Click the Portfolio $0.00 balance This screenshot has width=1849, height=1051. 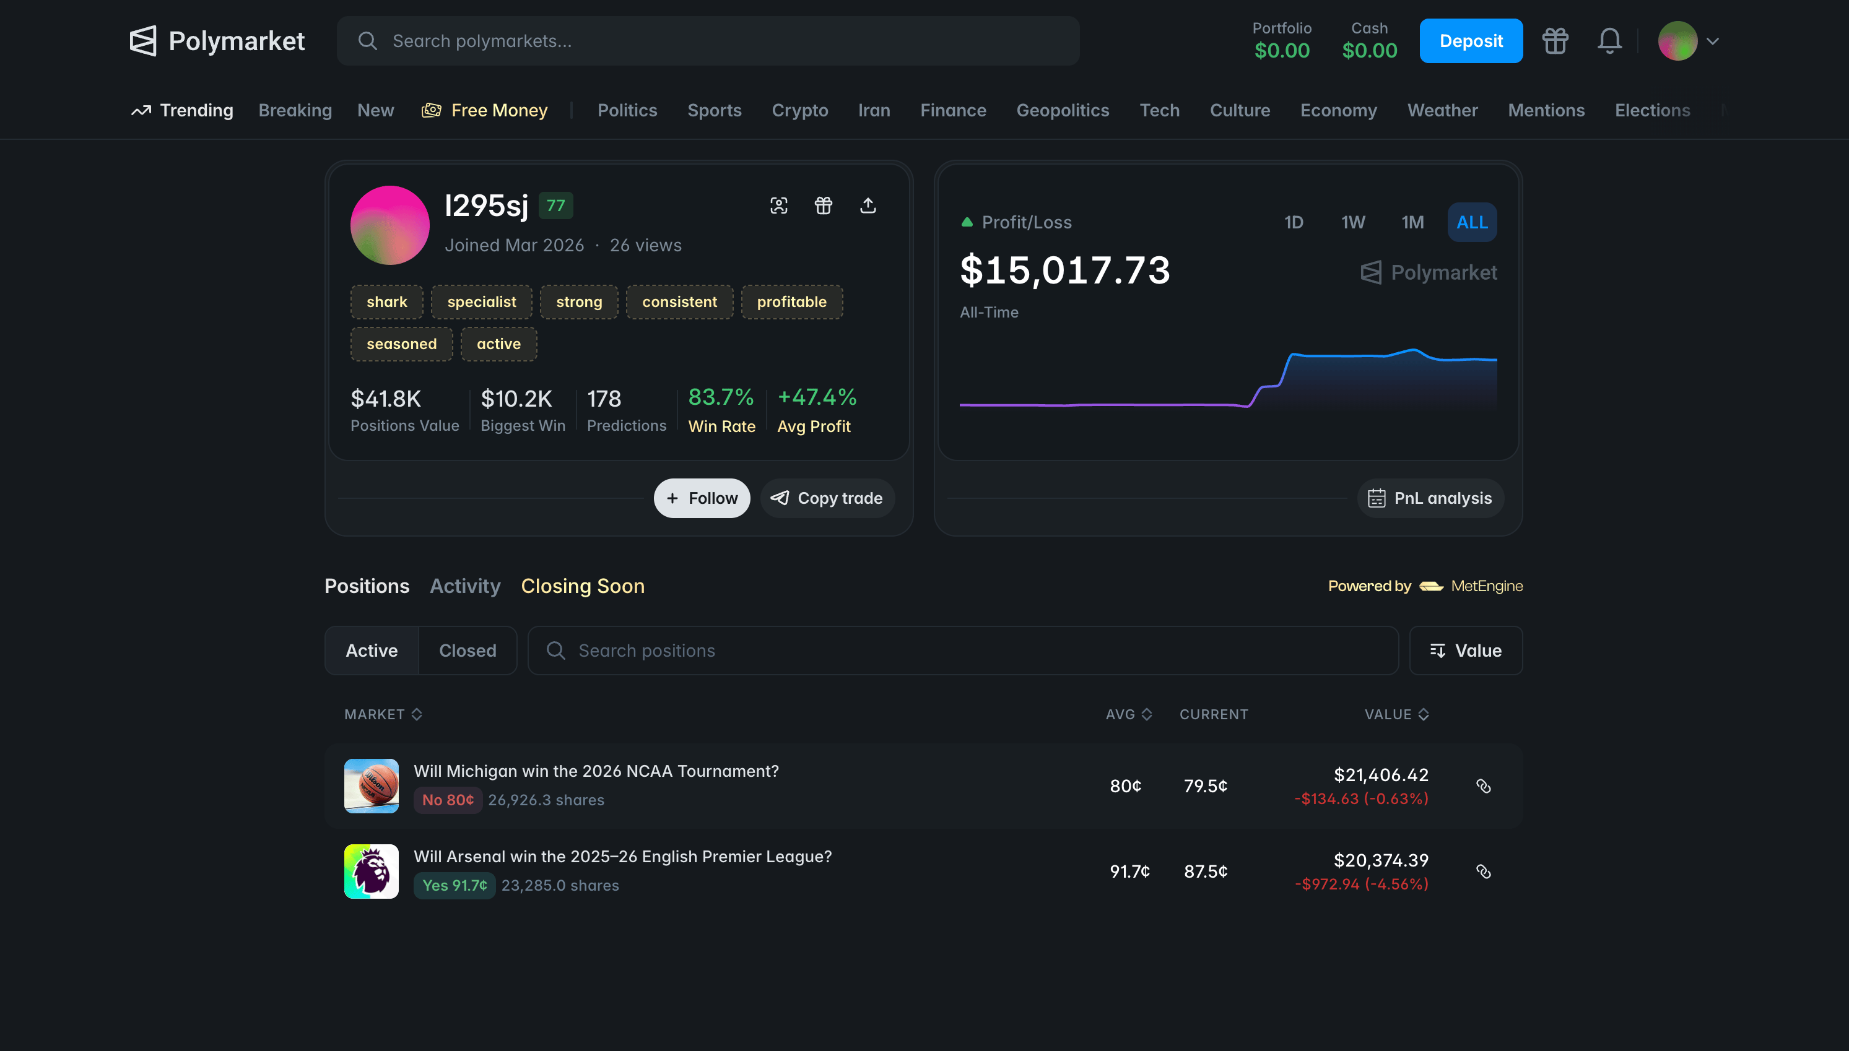pos(1282,41)
